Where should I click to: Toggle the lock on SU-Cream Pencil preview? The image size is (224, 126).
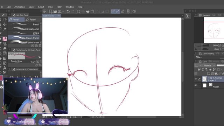point(40,57)
